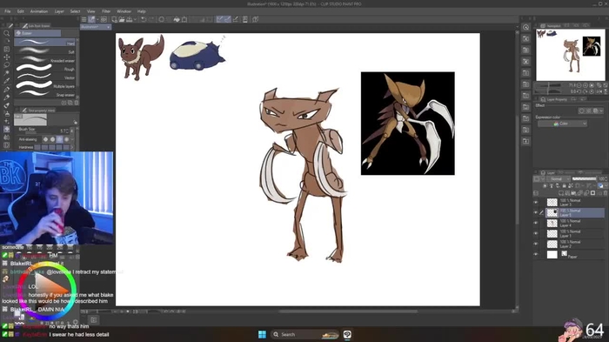The width and height of the screenshot is (609, 342).
Task: Open the Animation menu
Action: tap(39, 11)
